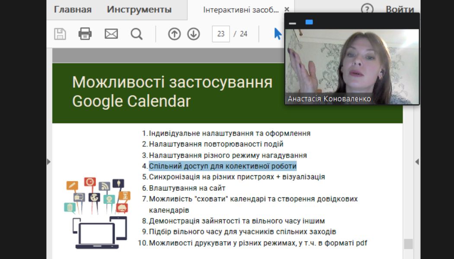Minimize the video overlay with dash button
This screenshot has width=454, height=259.
[293, 22]
